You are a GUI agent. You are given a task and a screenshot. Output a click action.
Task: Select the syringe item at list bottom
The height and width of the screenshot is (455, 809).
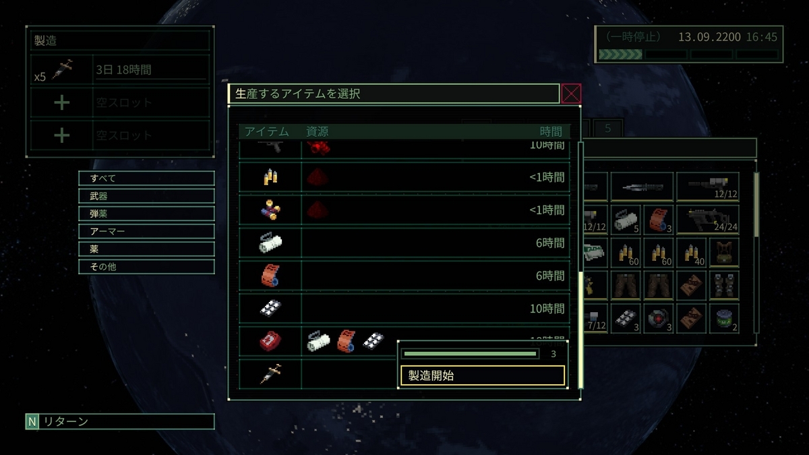(x=318, y=373)
